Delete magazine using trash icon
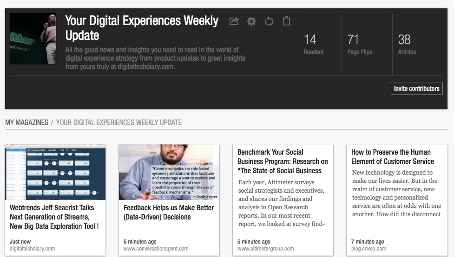Screen dimensions: 454x257 coord(286,21)
